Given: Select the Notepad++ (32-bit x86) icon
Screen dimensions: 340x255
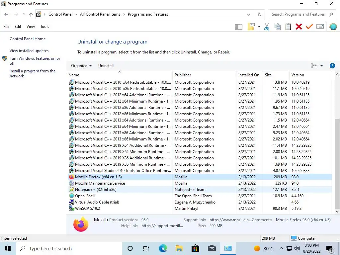Looking at the screenshot, I should (71, 190).
